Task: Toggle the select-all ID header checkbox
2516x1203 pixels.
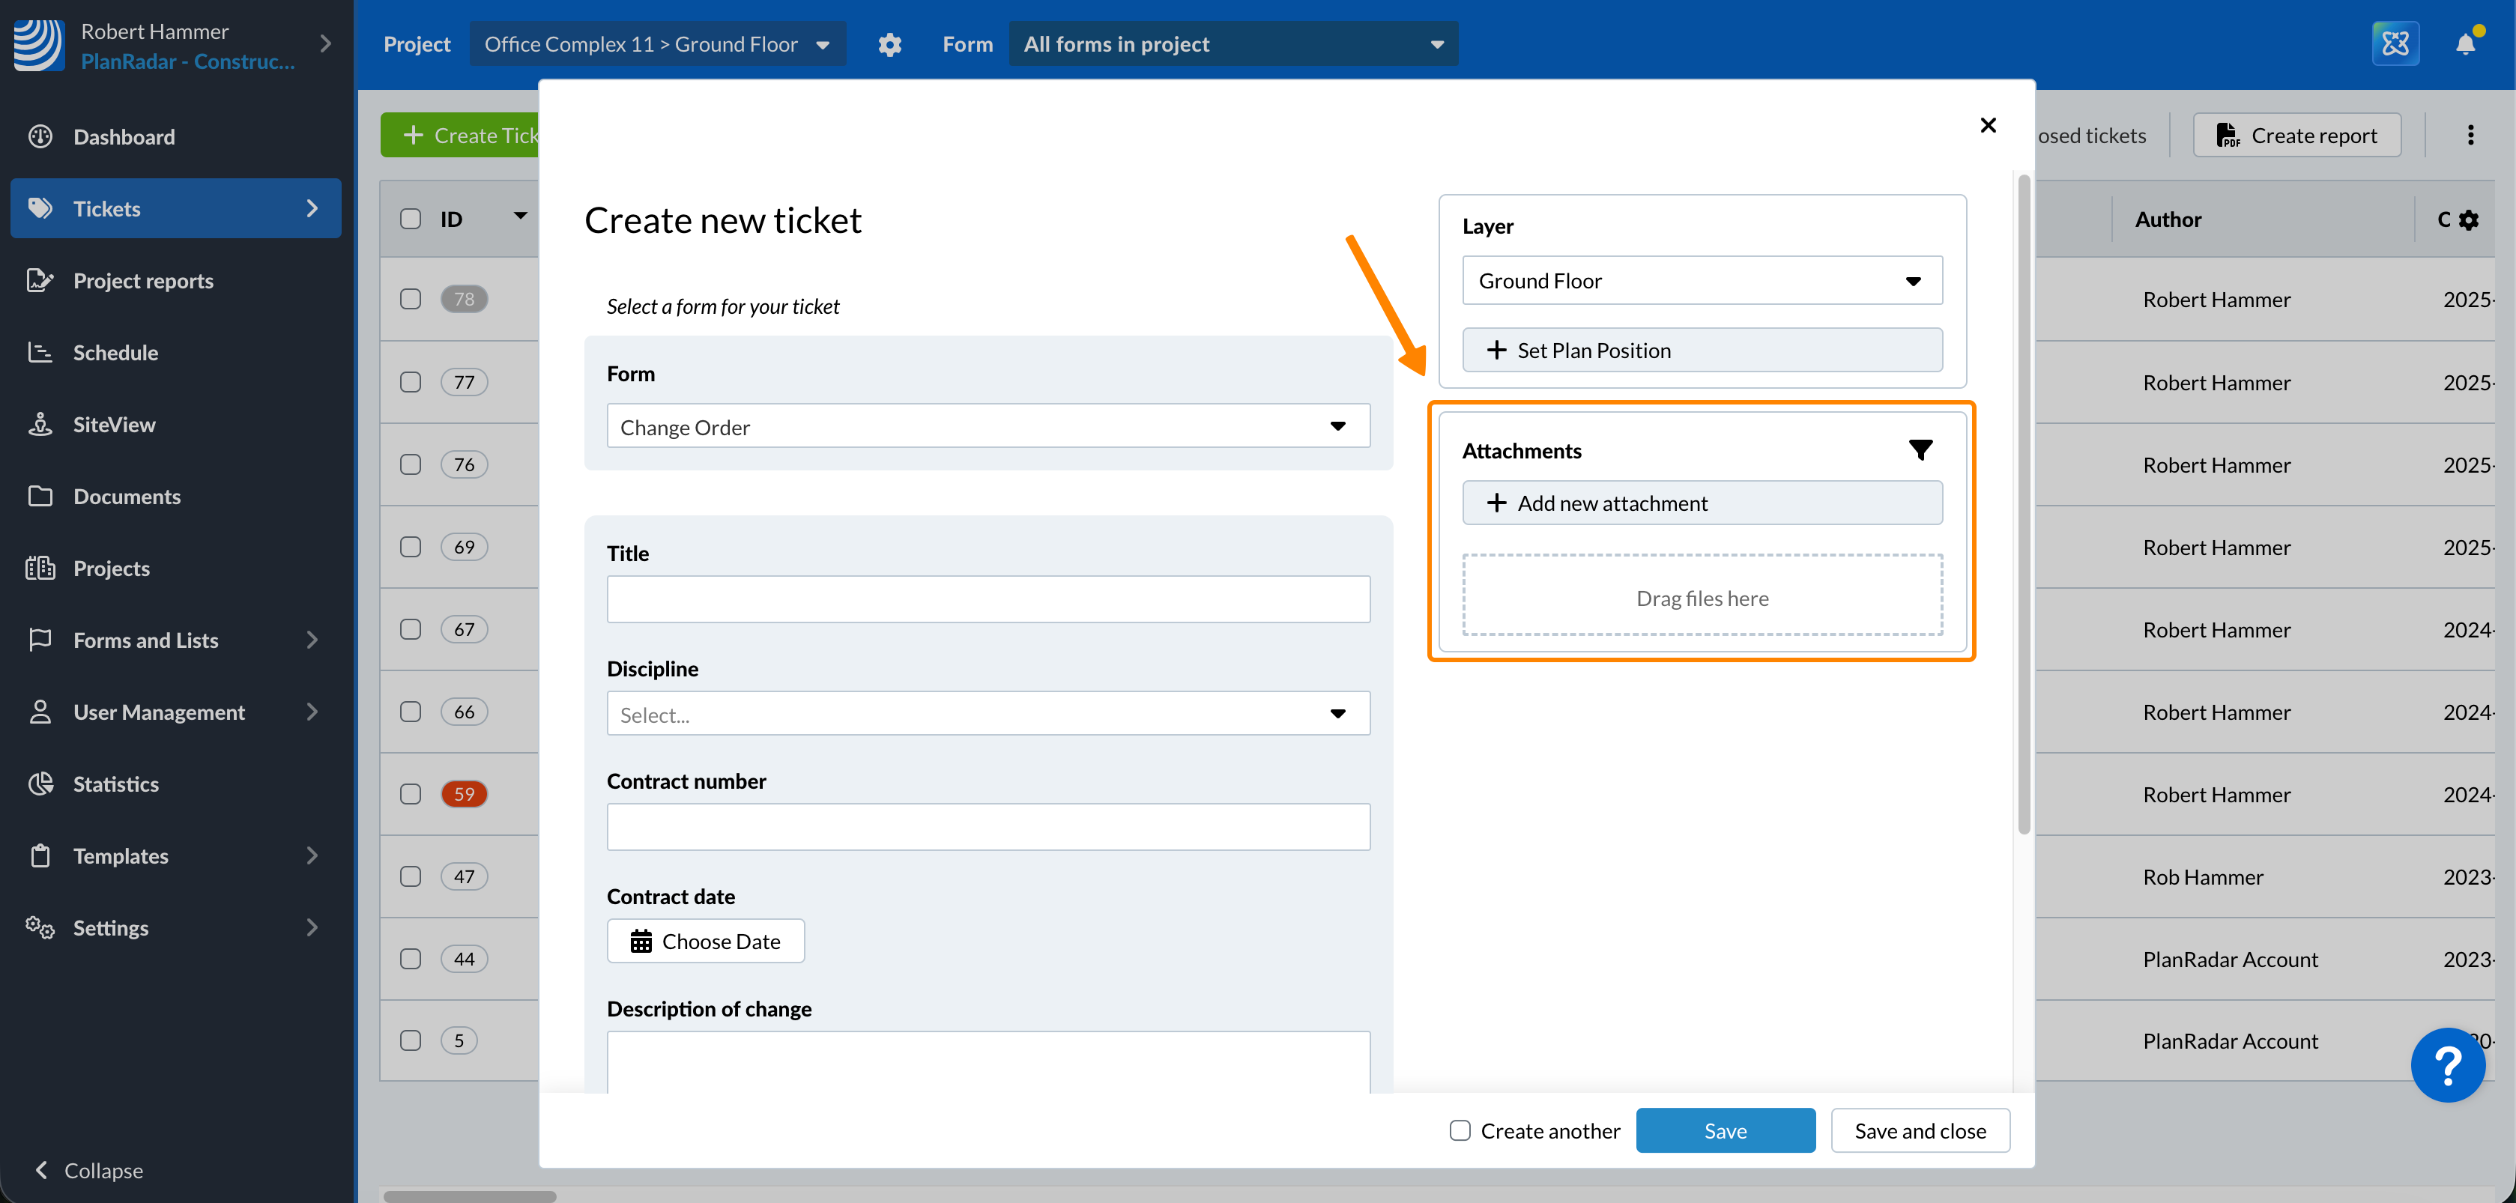Action: point(411,219)
